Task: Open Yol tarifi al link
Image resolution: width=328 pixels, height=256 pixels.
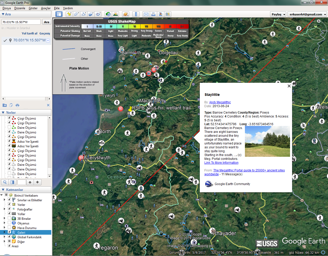Action: click(x=29, y=33)
